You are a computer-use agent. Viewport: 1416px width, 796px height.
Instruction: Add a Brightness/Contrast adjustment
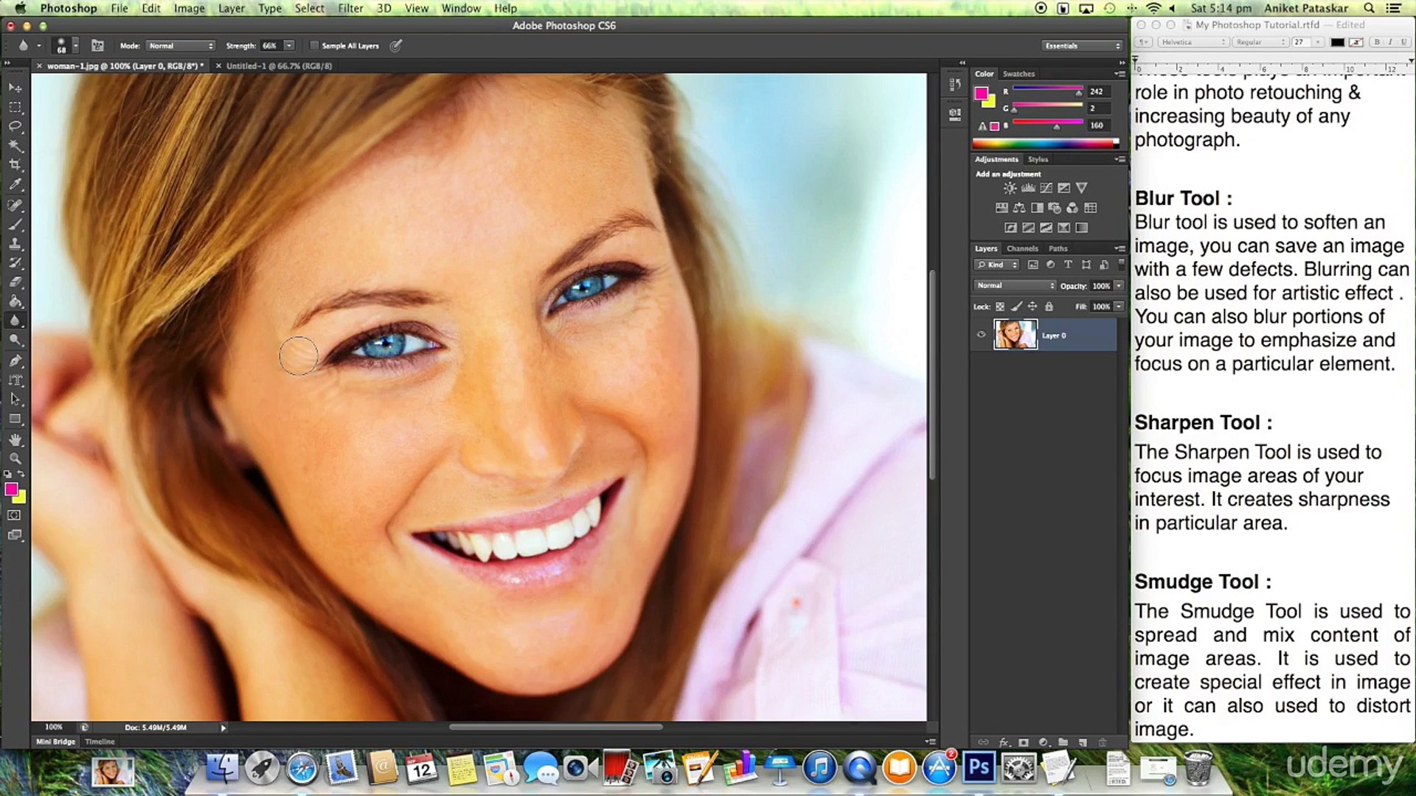(x=1010, y=188)
